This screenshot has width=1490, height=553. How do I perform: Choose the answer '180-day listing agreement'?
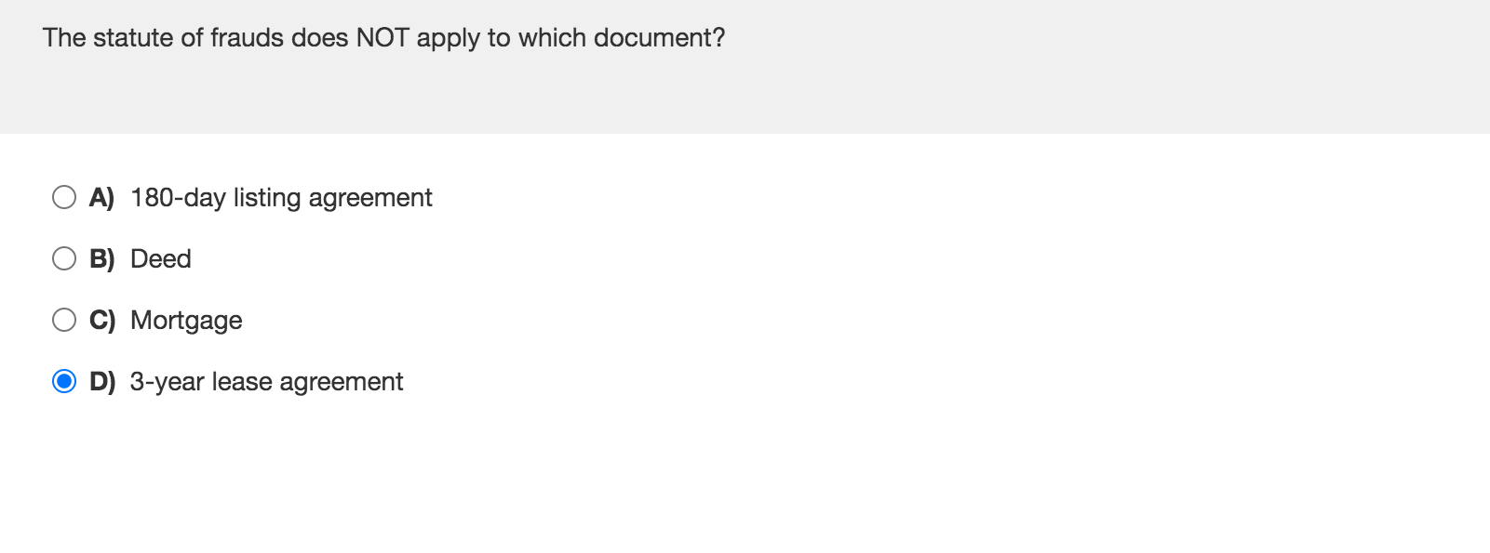pyautogui.click(x=281, y=197)
